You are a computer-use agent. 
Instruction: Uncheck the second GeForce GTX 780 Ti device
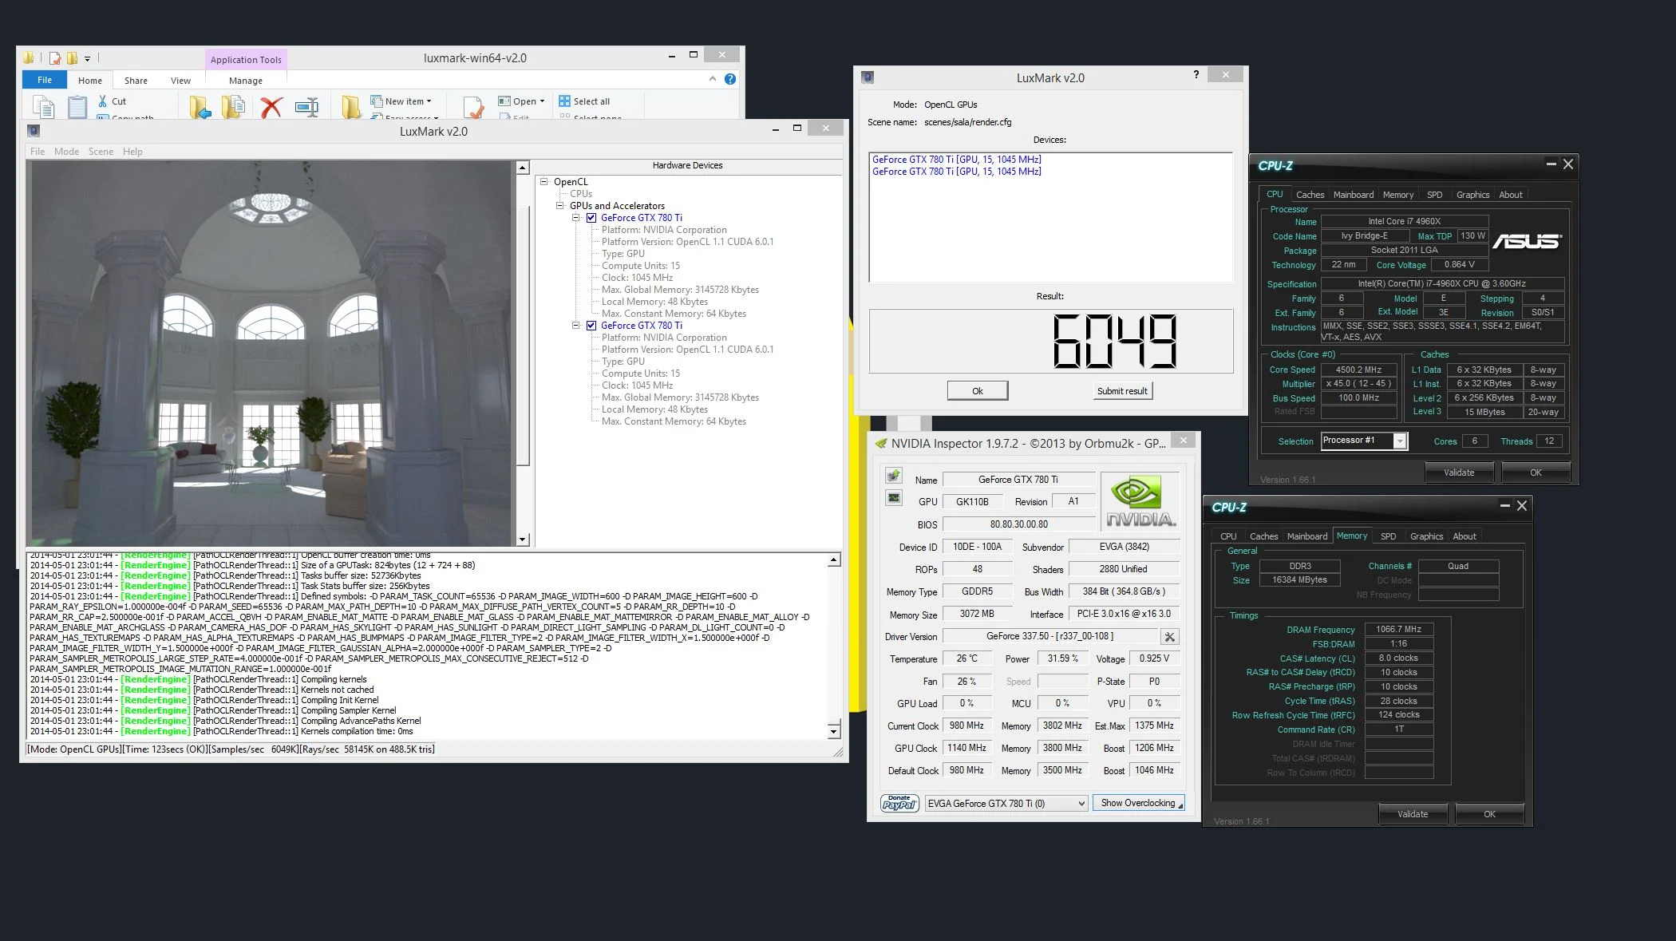tap(591, 326)
